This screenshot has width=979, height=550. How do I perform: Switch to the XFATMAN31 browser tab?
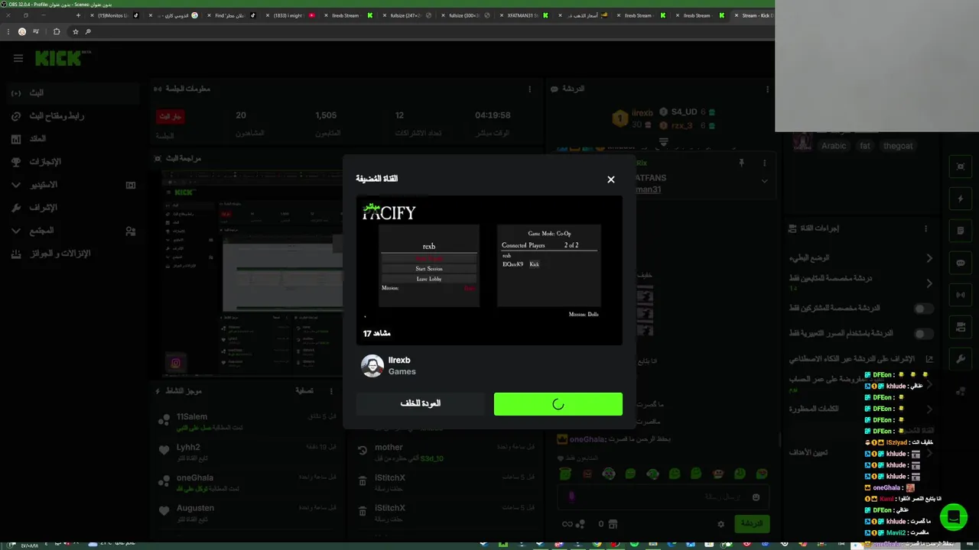(x=523, y=15)
